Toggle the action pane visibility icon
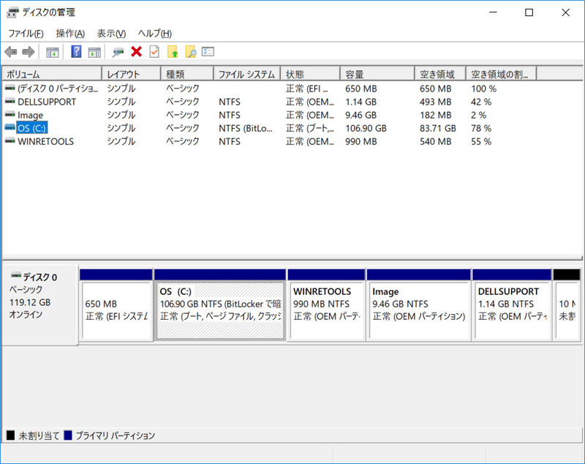 point(95,51)
